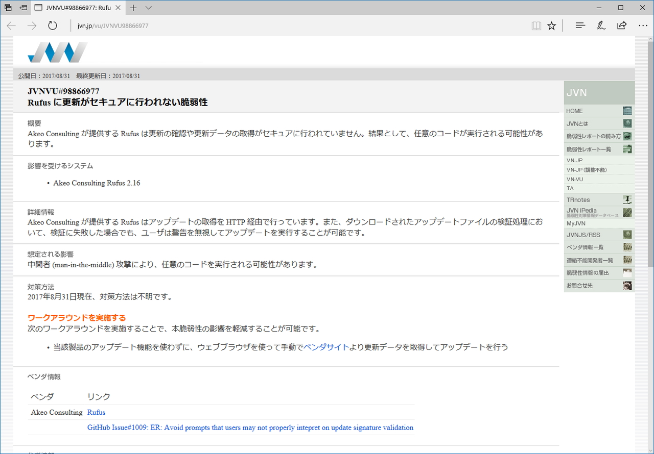Open a new browser tab

132,8
